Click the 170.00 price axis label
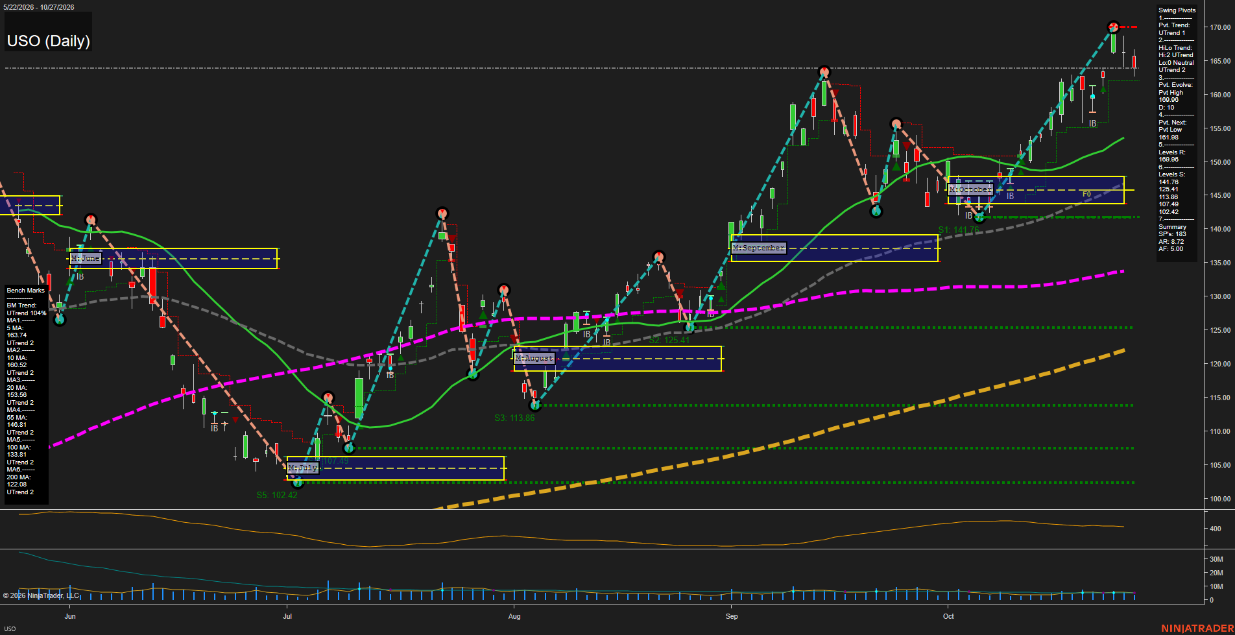Screen dimensions: 1235x635 click(1220, 27)
